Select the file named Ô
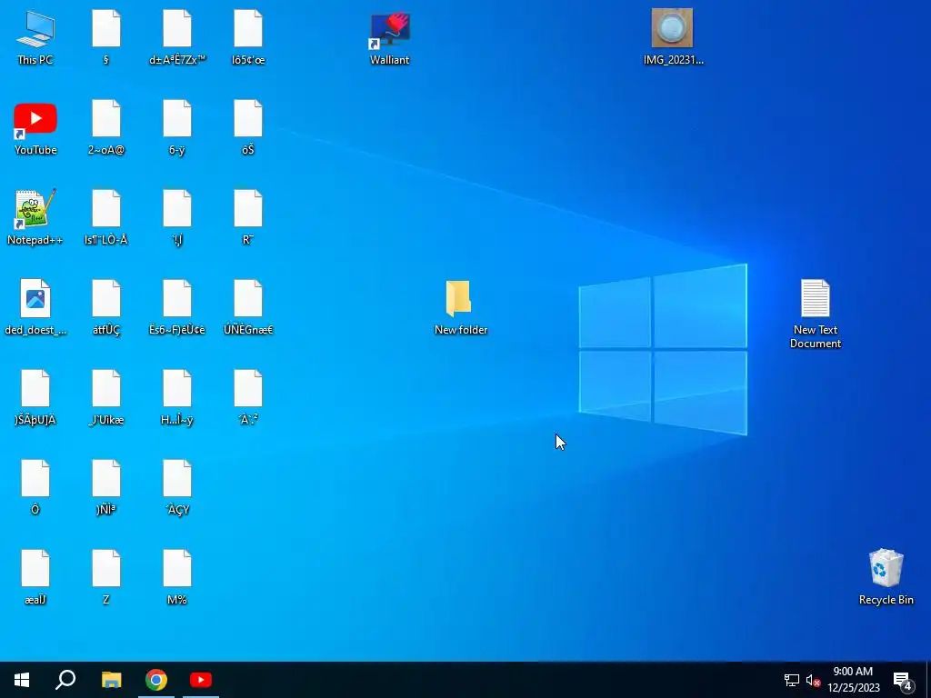 [35, 487]
